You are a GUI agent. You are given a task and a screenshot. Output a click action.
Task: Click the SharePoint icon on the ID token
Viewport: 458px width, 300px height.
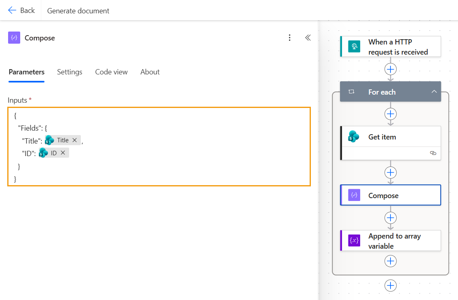pyautogui.click(x=43, y=152)
